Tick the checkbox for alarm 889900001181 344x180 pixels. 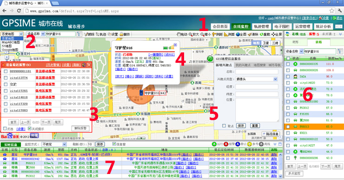tap(6, 71)
